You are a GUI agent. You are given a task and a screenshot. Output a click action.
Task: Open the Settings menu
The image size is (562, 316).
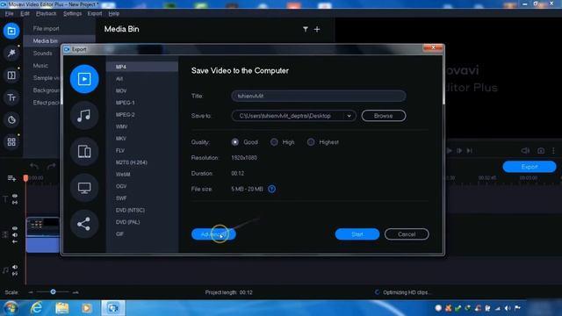[72, 14]
